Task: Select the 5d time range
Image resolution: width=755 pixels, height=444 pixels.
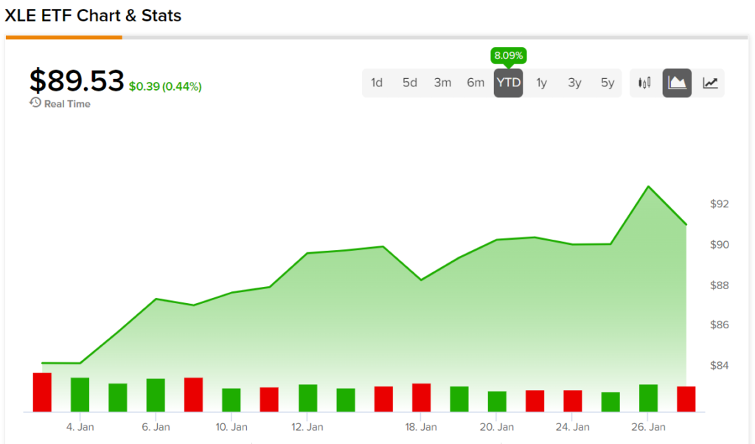Action: [410, 83]
